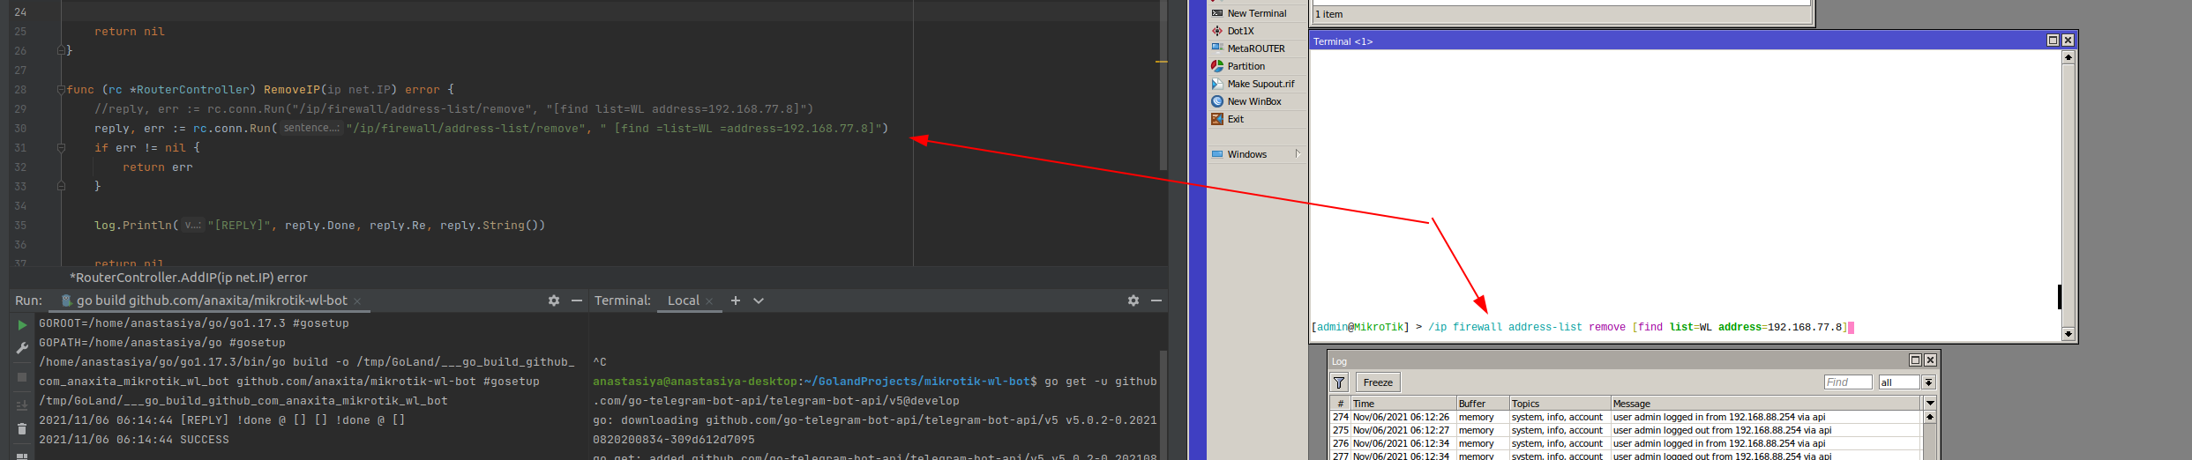The width and height of the screenshot is (2192, 460).
Task: Click the New Terminal icon
Action: tap(1217, 13)
